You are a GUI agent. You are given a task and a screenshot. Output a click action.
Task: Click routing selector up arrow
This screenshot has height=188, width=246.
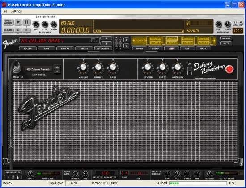127,40
